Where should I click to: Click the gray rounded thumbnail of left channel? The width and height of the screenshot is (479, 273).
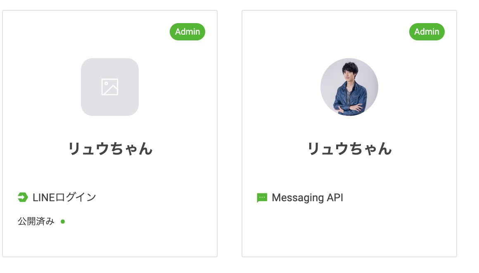(110, 87)
